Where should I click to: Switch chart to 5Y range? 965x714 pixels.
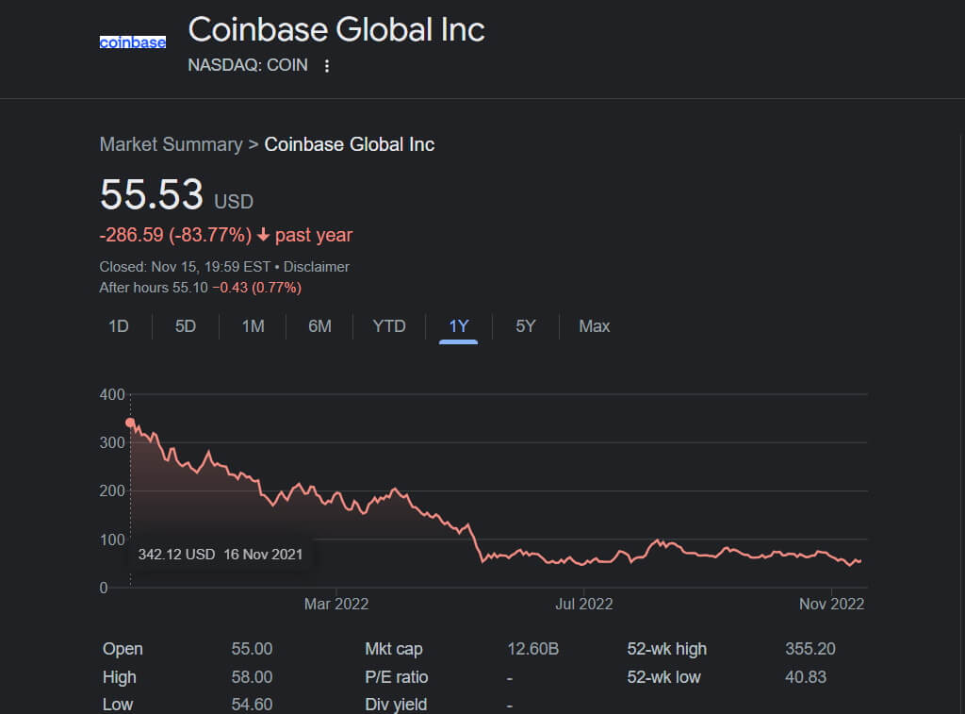point(526,326)
